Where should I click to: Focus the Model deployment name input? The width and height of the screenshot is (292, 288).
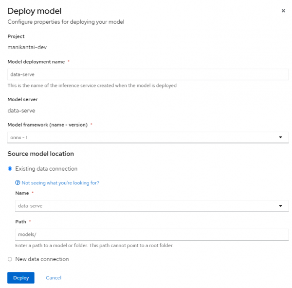pos(148,74)
